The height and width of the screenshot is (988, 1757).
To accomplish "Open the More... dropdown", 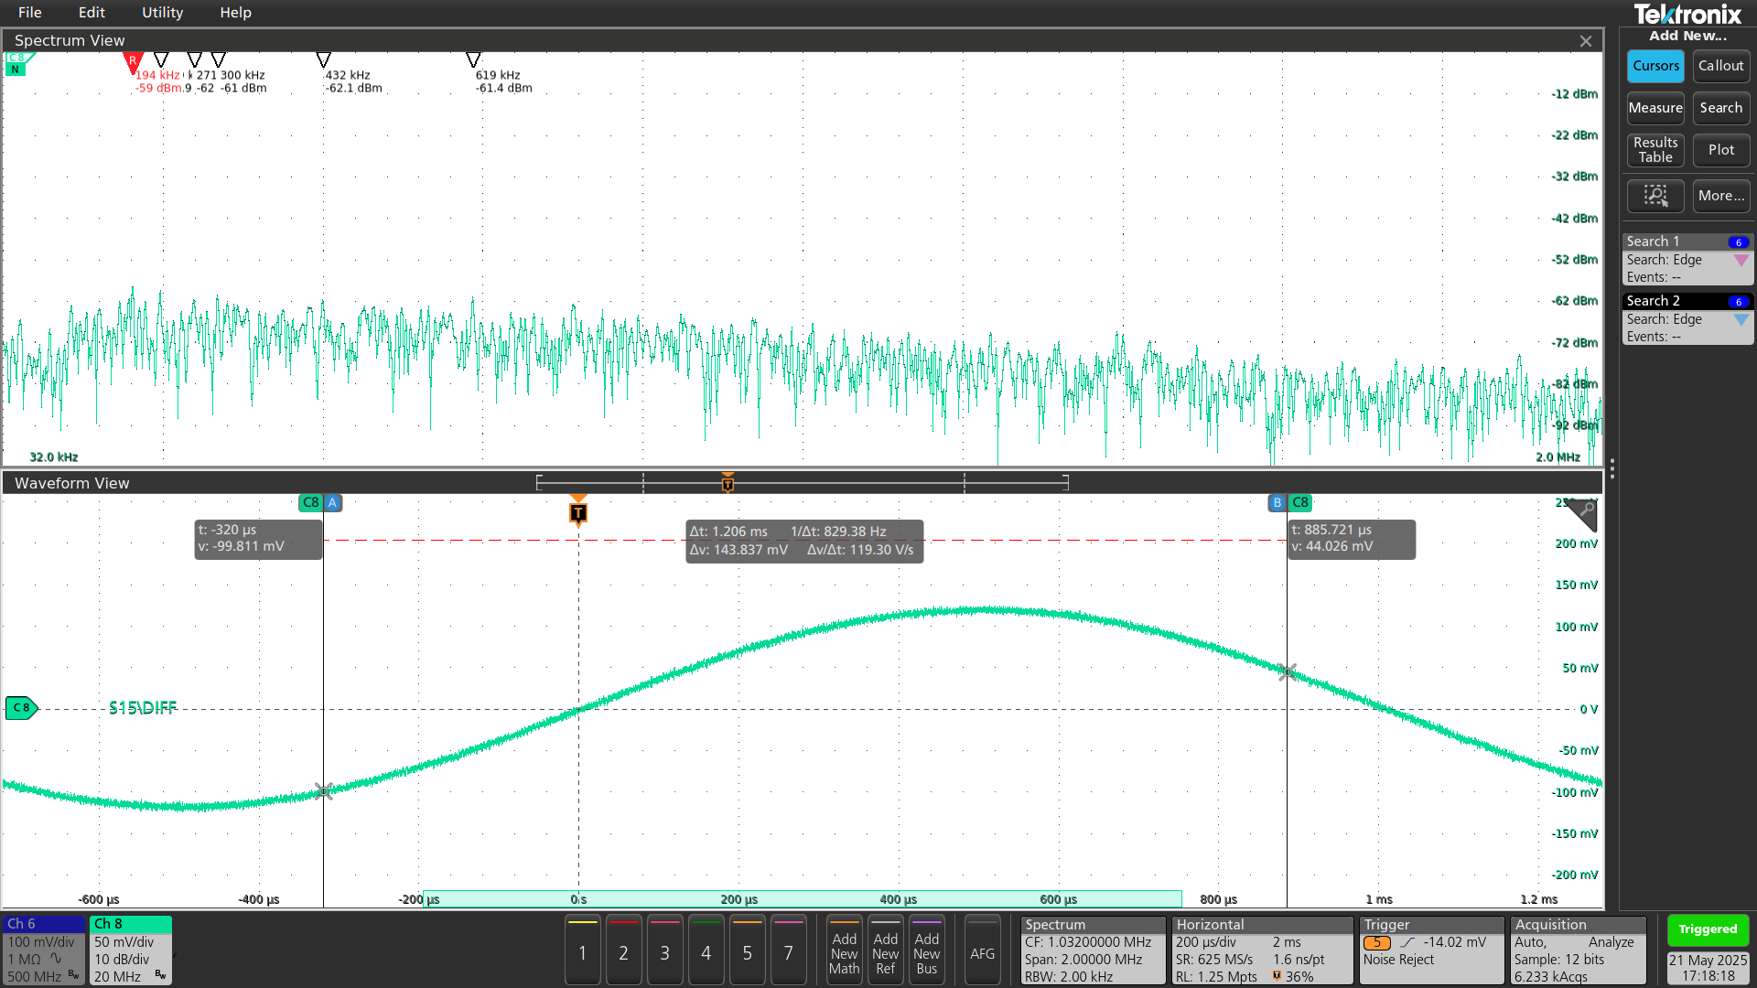I will click(1720, 196).
